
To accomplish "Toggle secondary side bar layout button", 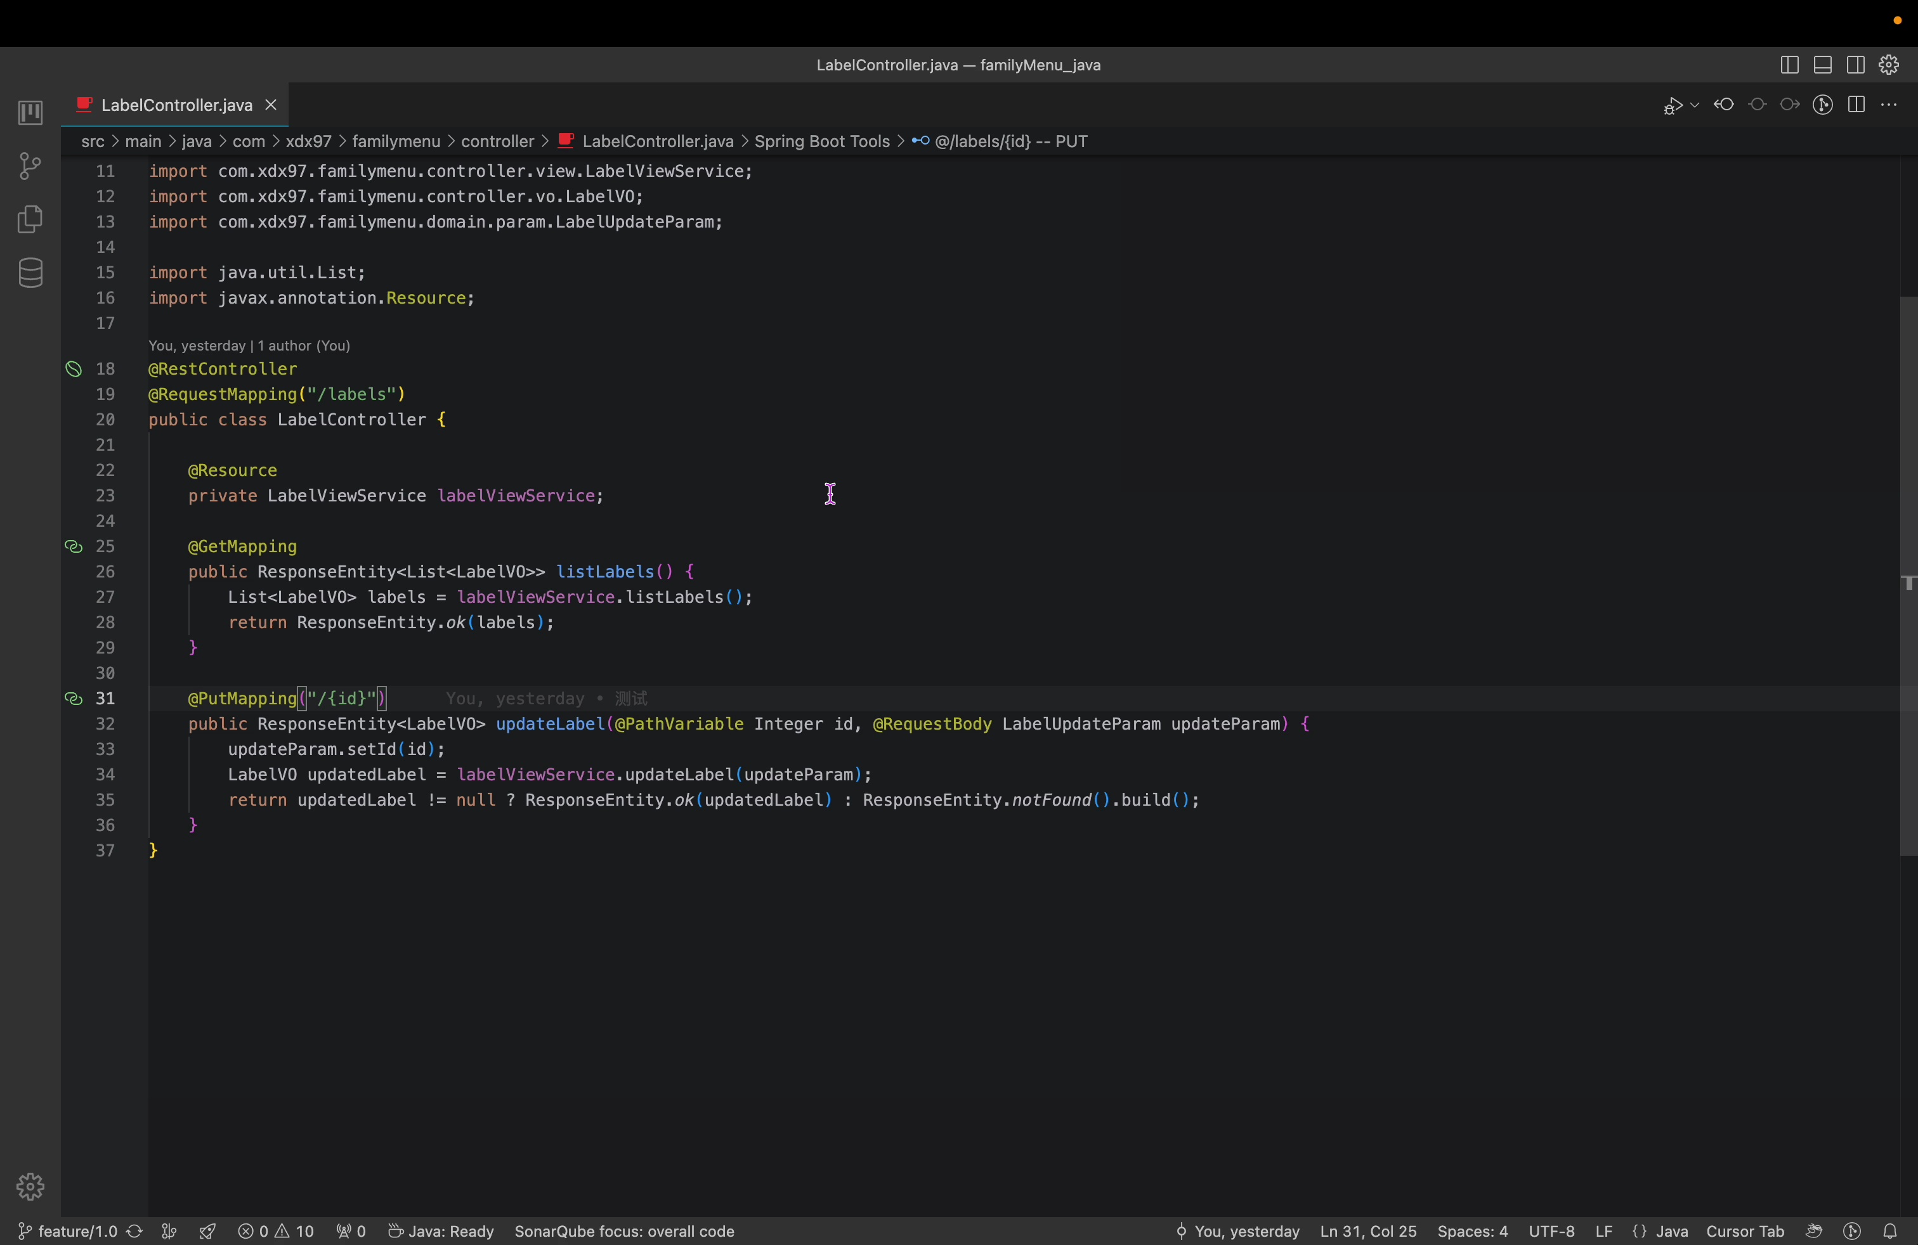I will 1856,65.
